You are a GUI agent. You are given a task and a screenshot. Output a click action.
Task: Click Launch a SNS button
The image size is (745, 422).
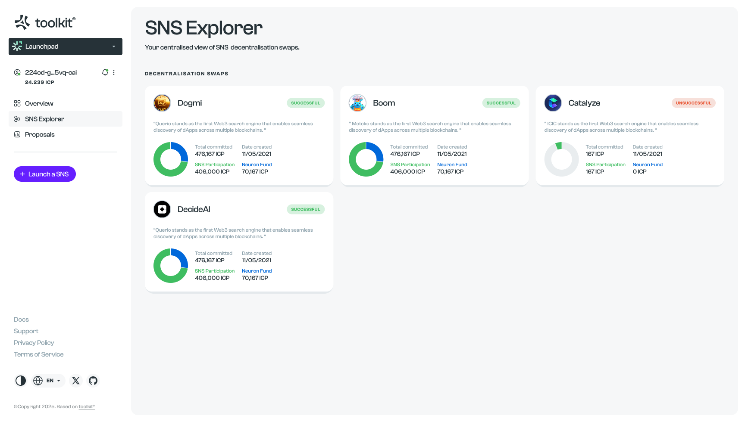coord(45,174)
